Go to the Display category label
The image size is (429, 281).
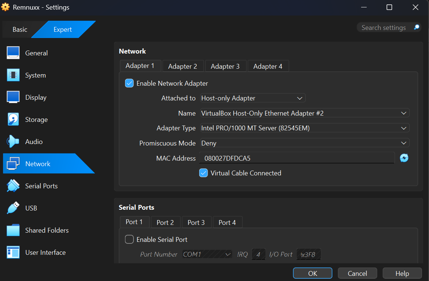[36, 97]
